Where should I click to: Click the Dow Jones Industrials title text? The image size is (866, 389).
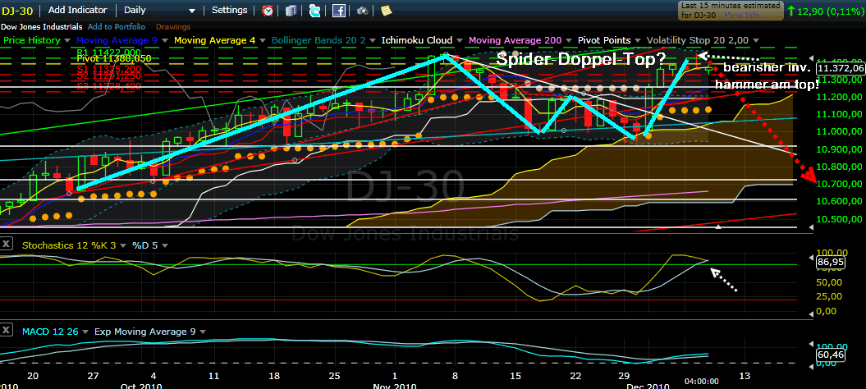[41, 26]
